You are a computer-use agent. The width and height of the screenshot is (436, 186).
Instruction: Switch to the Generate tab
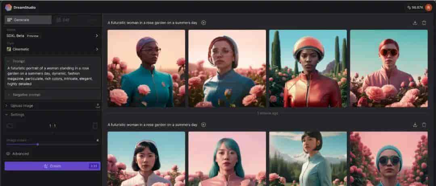[28, 20]
